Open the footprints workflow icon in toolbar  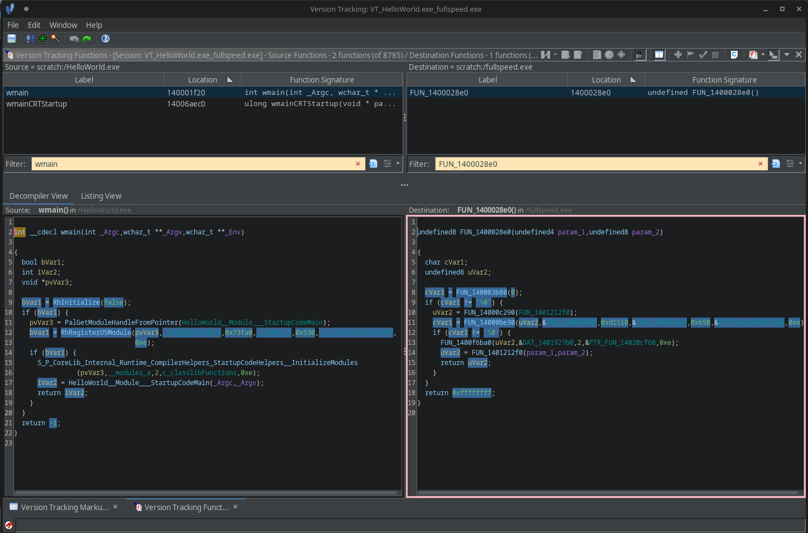[30, 39]
